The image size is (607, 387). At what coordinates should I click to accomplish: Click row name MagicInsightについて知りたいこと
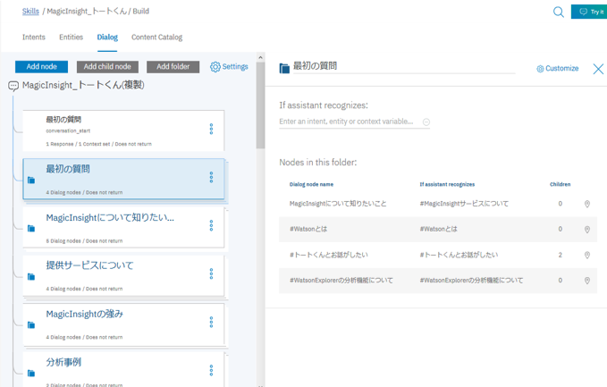click(x=338, y=204)
